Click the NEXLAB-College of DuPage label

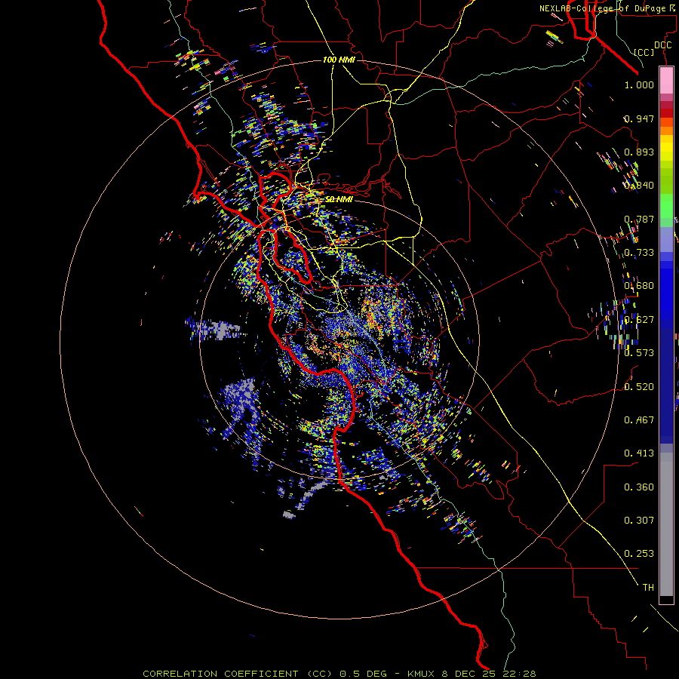coord(604,8)
